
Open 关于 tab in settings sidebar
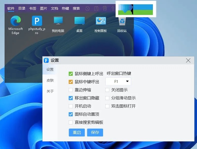point(50,91)
